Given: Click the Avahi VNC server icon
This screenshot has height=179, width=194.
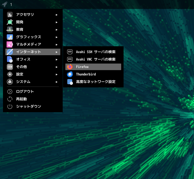Looking at the screenshot, I should [70, 59].
